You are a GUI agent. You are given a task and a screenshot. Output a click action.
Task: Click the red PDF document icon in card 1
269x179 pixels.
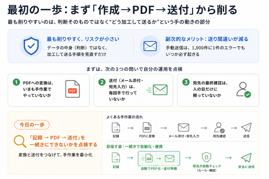[73, 89]
